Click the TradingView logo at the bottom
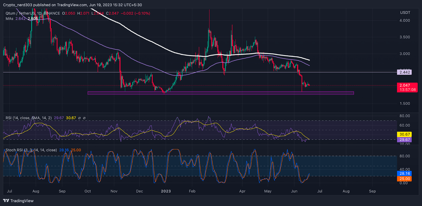The width and height of the screenshot is (422, 206). pos(18,201)
